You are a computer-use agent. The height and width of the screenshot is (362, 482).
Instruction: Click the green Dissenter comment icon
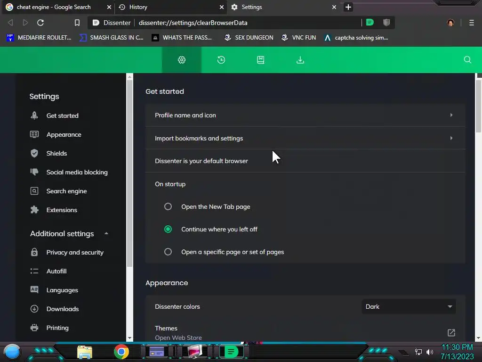(x=370, y=23)
